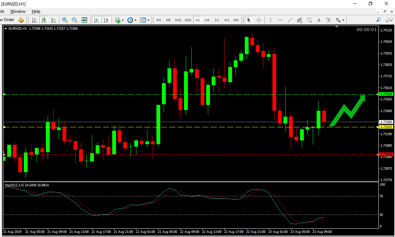Select H1 timeframe
Image resolution: width=395 pixels, height=237 pixels.
197,20
